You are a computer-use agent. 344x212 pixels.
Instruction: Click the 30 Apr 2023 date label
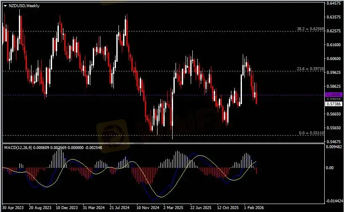coord(13,207)
